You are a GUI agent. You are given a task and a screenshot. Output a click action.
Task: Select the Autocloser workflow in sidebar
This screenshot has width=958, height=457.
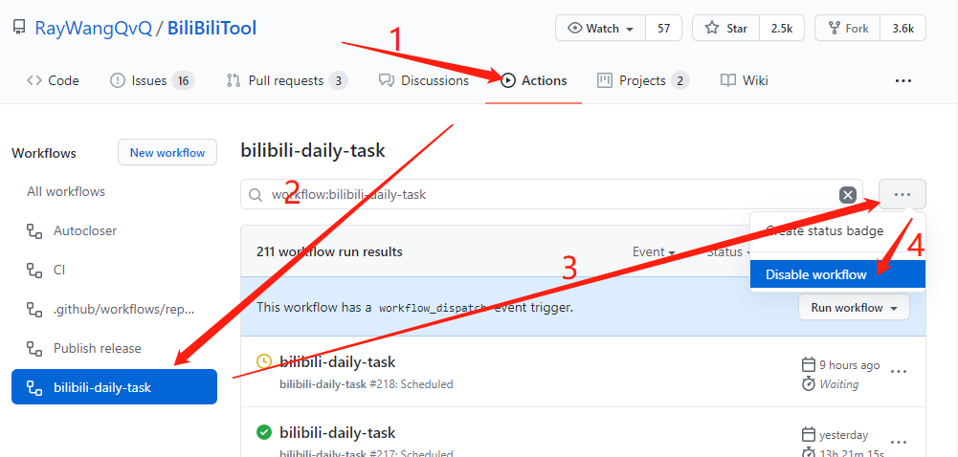point(85,230)
